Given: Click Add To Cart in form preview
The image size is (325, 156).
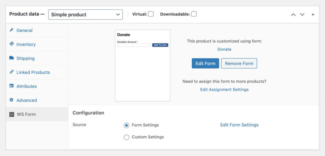Looking at the screenshot, I should point(160,45).
